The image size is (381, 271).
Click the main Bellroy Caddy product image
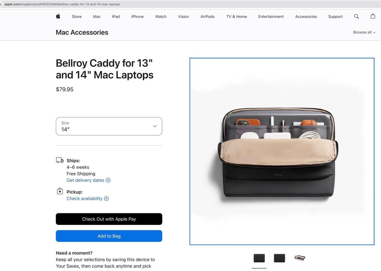282,151
